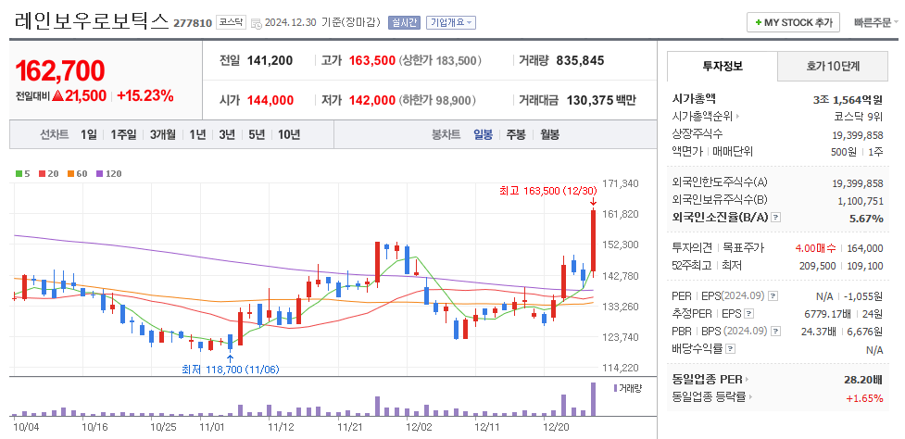905x439 pixels.
Task: Select the 3년 line chart period
Action: [226, 135]
